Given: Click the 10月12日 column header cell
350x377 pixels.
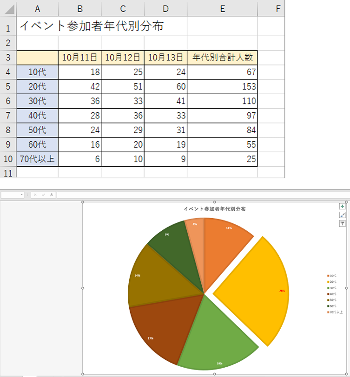Looking at the screenshot, I should 123,58.
